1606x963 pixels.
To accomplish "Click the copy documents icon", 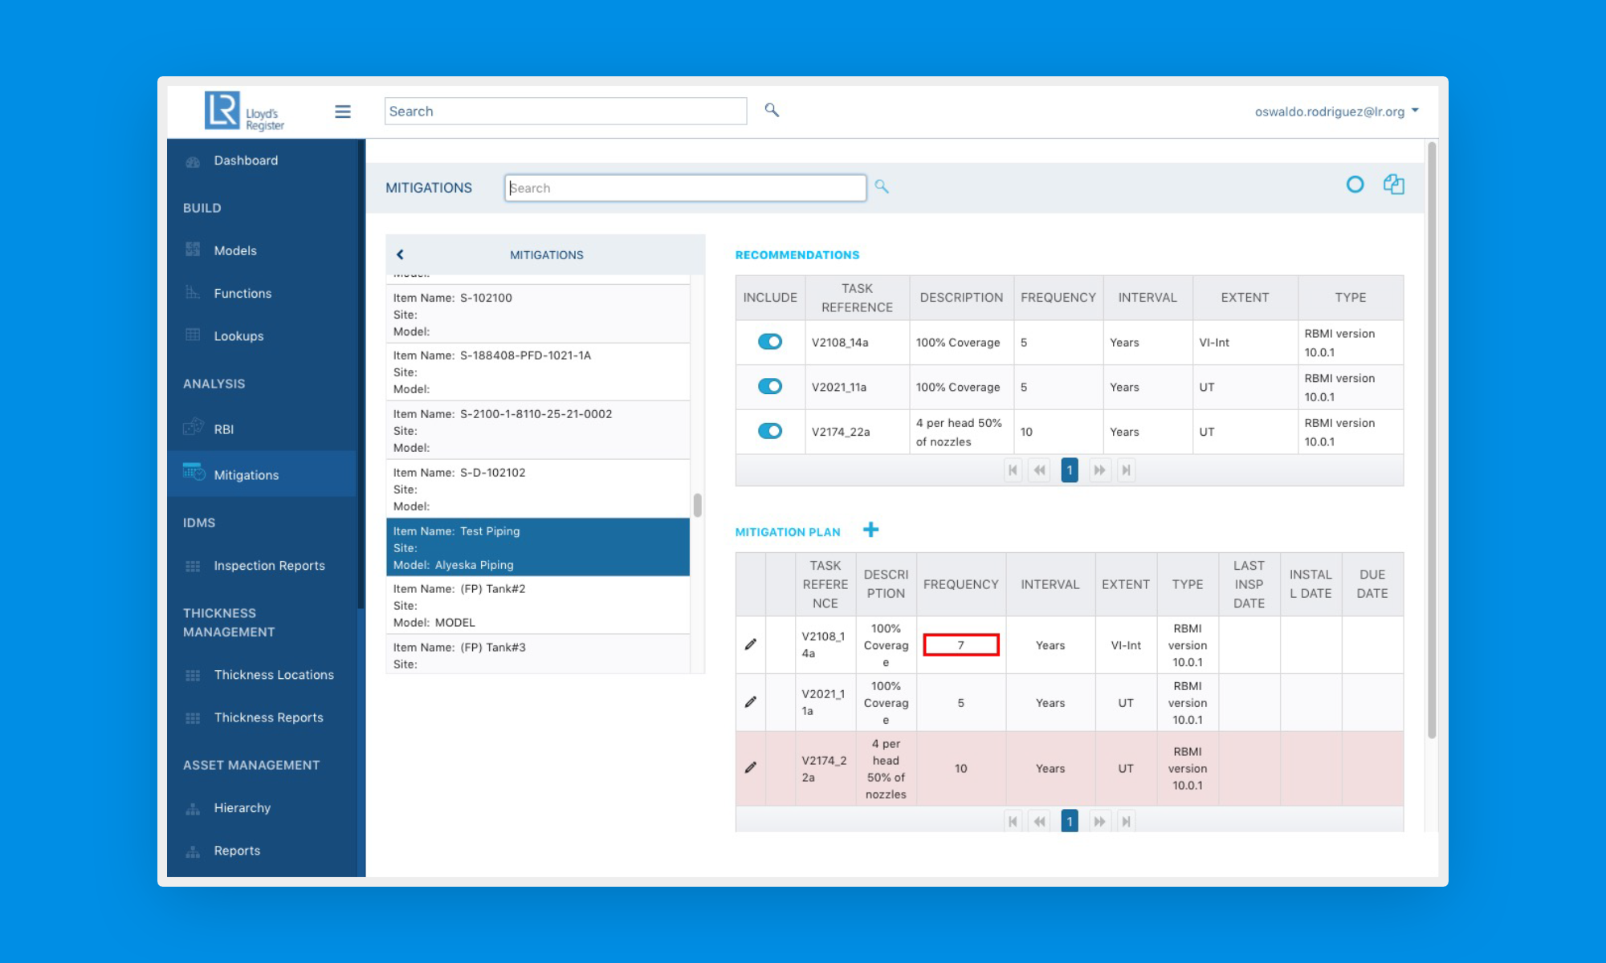I will point(1394,185).
